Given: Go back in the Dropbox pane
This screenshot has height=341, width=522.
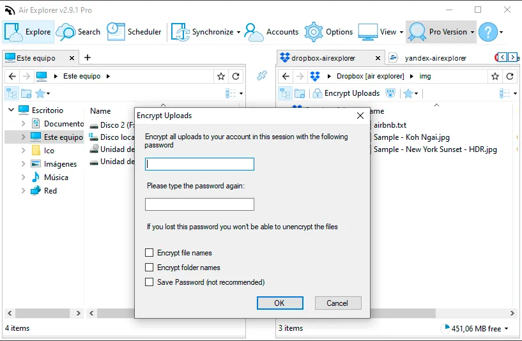Looking at the screenshot, I should (x=286, y=77).
